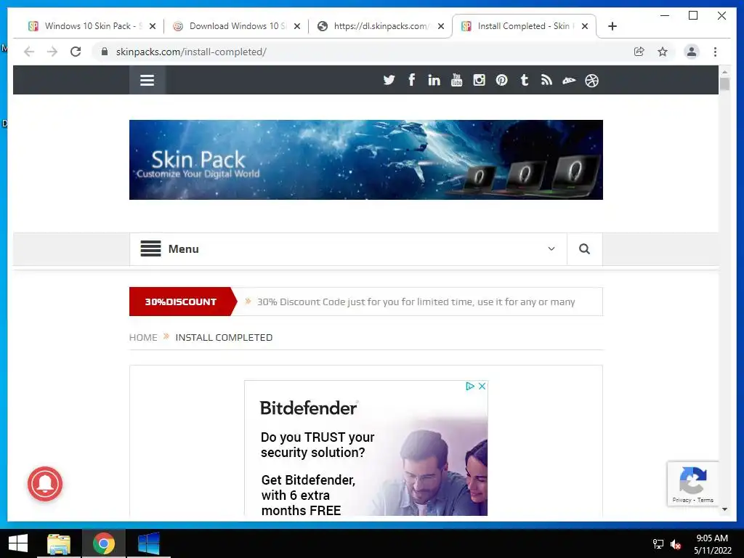Image resolution: width=744 pixels, height=558 pixels.
Task: Click the HOME breadcrumb link
Action: coord(143,337)
